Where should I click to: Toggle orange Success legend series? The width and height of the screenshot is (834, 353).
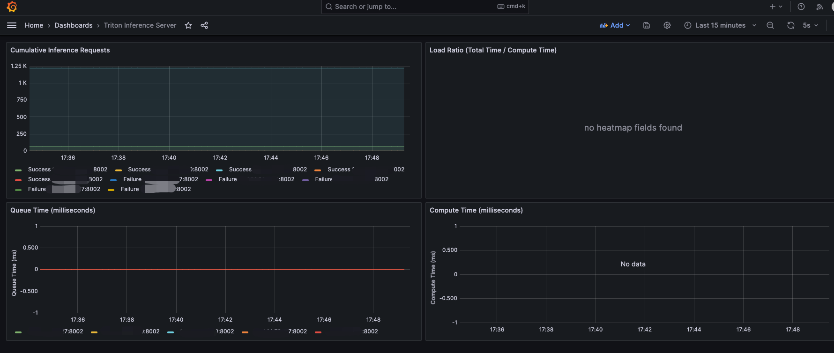(x=359, y=169)
